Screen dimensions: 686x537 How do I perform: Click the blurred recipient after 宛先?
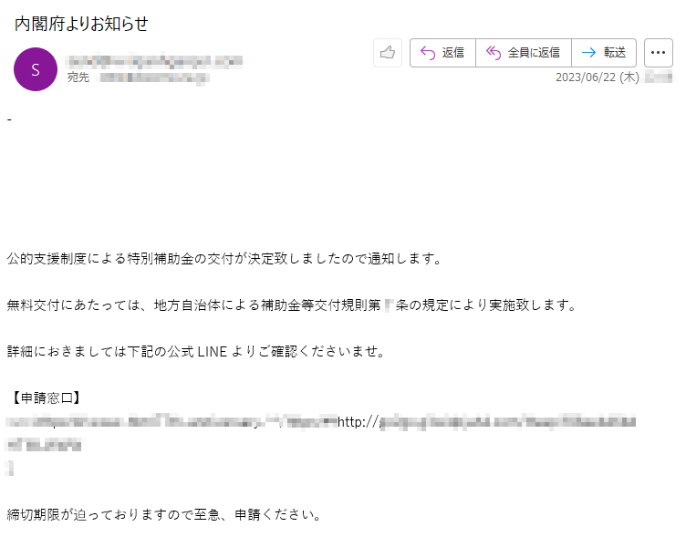point(154,78)
